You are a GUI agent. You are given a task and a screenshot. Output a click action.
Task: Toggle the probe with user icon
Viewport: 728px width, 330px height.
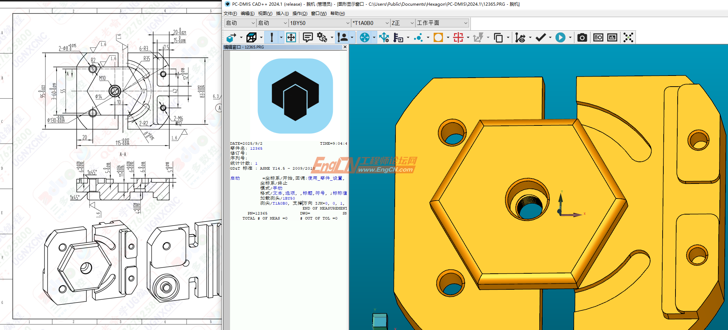point(343,37)
